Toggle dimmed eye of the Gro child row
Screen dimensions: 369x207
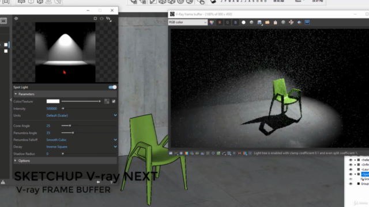tap(351, 179)
